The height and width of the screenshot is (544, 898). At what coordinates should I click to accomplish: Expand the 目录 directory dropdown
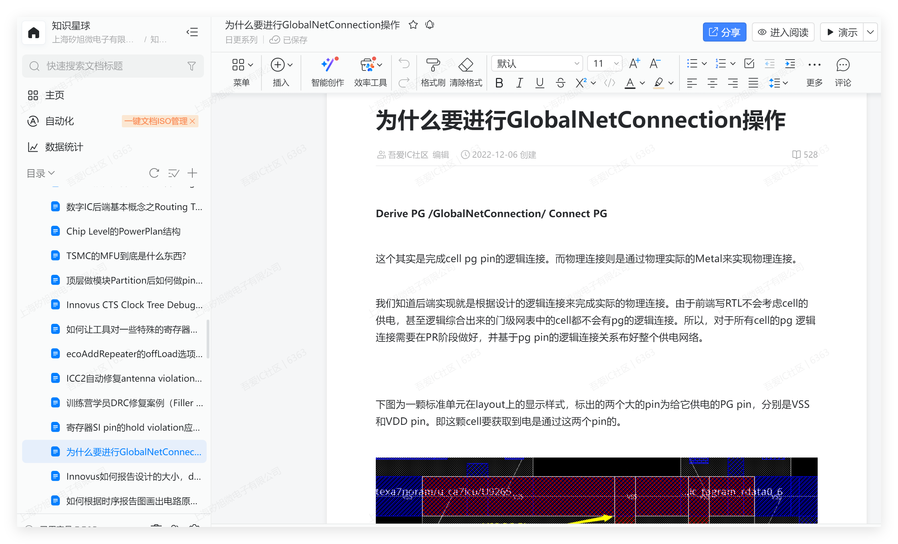tap(41, 173)
